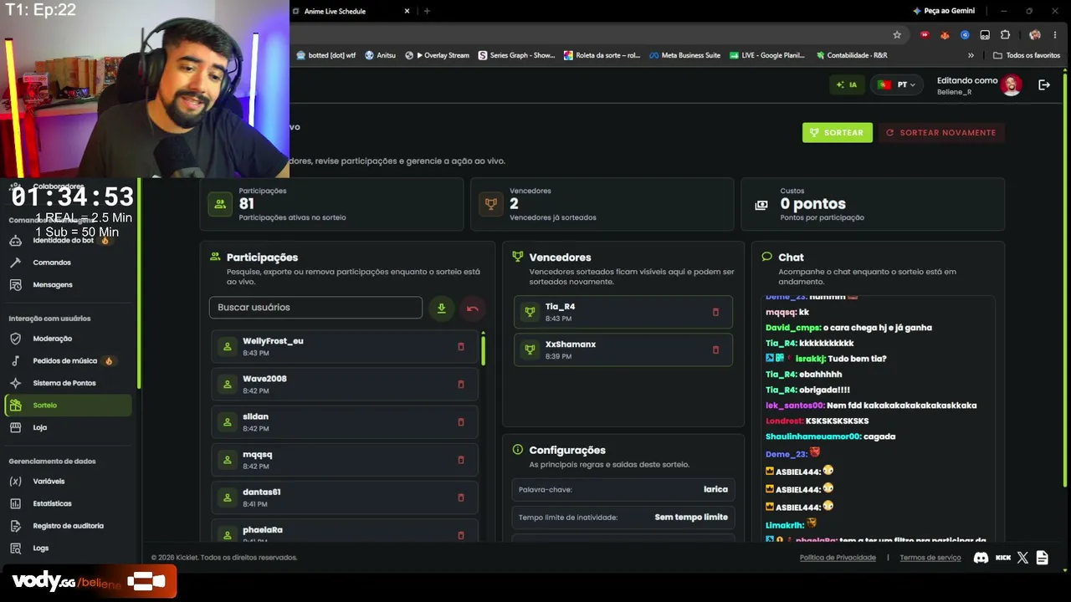Click the winner name Tia_R4

[x=560, y=307]
